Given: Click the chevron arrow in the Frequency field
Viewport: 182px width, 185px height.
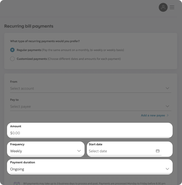Looking at the screenshot, I should point(79,151).
